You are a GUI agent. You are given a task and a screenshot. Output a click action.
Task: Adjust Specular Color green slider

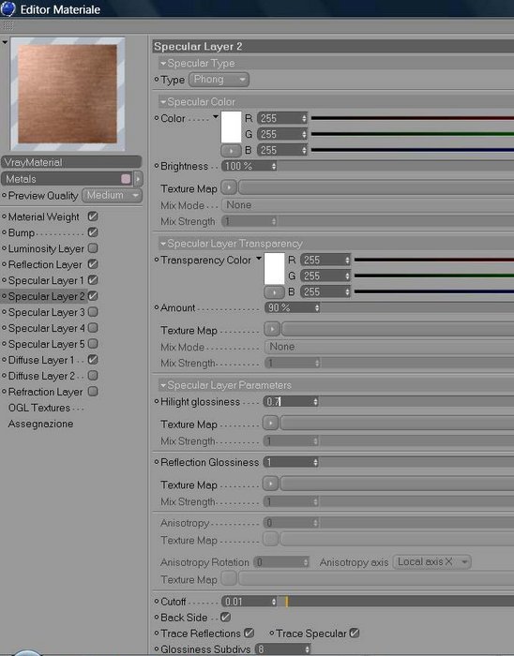[413, 134]
